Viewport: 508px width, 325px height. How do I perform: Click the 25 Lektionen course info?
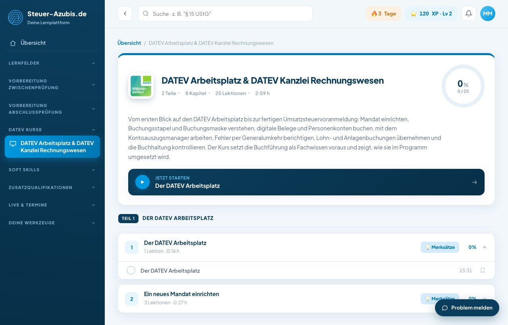(231, 94)
